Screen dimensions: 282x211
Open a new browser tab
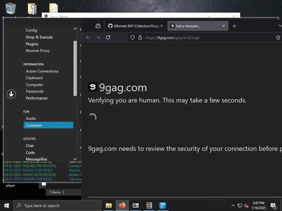click(x=234, y=26)
